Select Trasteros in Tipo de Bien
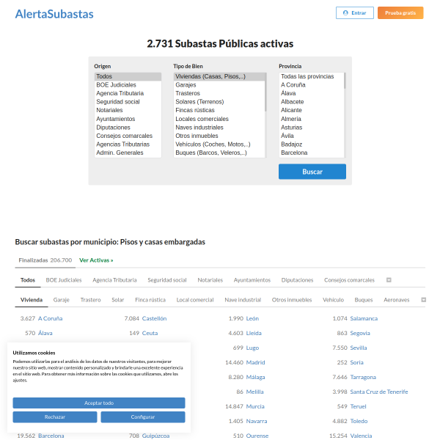Viewport: 440px width, 440px height. tap(219, 93)
